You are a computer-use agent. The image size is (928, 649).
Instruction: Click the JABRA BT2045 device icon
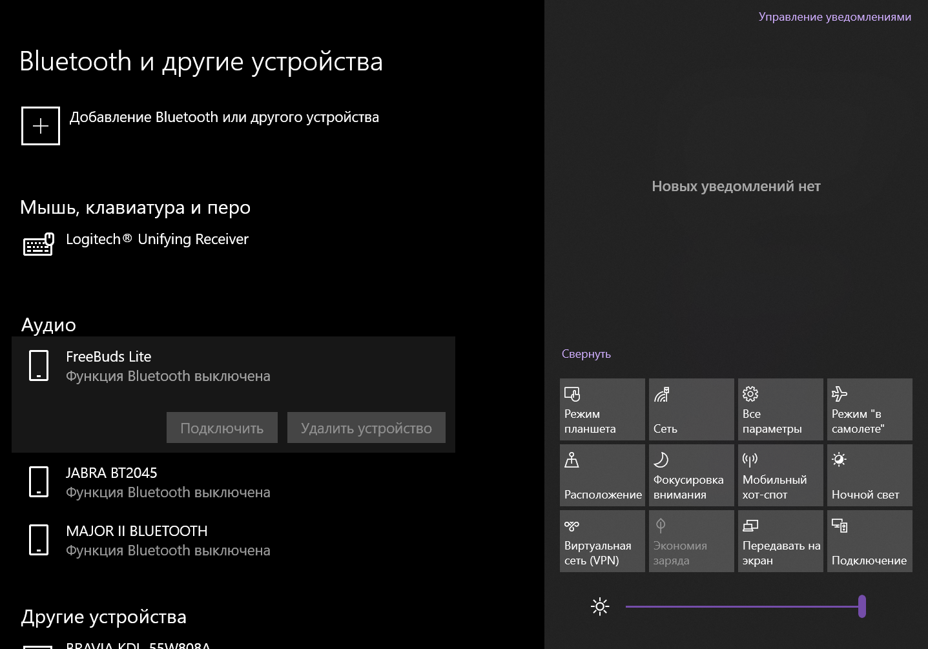point(39,482)
